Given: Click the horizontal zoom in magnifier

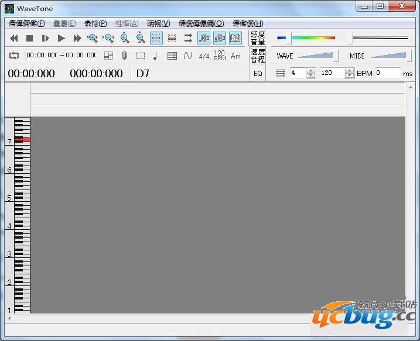Looking at the screenshot, I should tap(93, 39).
